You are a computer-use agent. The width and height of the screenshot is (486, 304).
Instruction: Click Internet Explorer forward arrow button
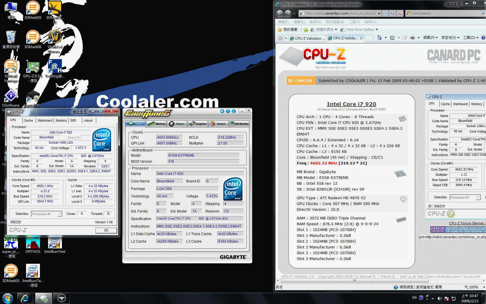pyautogui.click(x=288, y=13)
